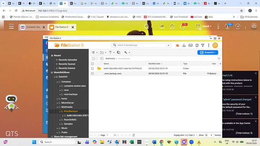Open the QTS notifications bell
260x146 pixels.
point(182,26)
